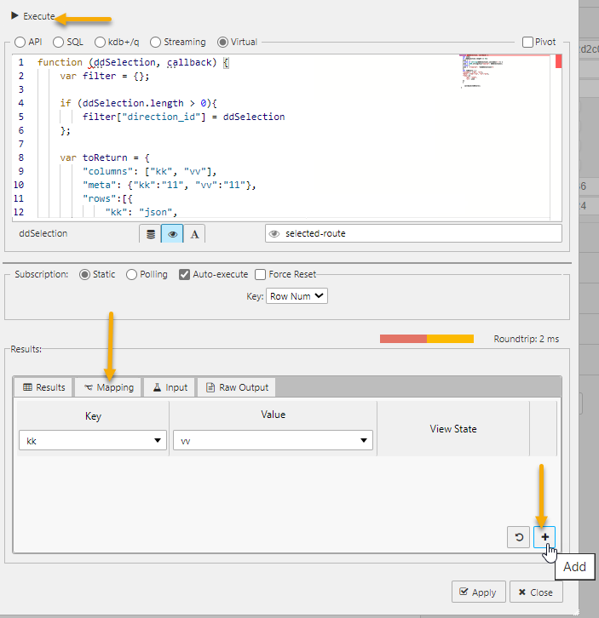Click the eye icon inside selected-route field
The height and width of the screenshot is (618, 599).
point(274,234)
